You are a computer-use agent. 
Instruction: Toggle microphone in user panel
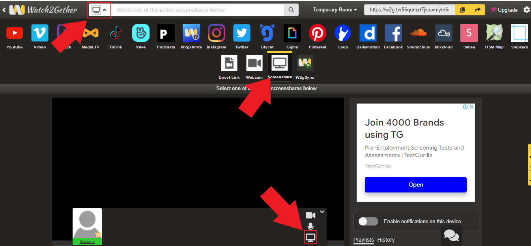pyautogui.click(x=310, y=226)
